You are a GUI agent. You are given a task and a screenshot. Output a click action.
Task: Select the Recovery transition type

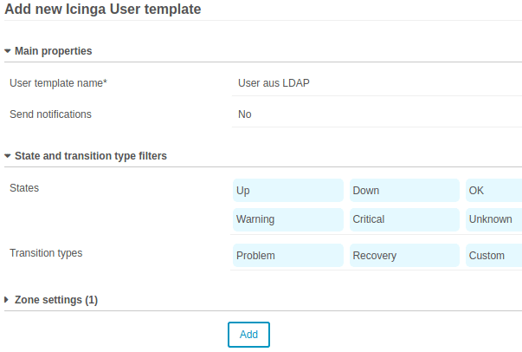404,256
